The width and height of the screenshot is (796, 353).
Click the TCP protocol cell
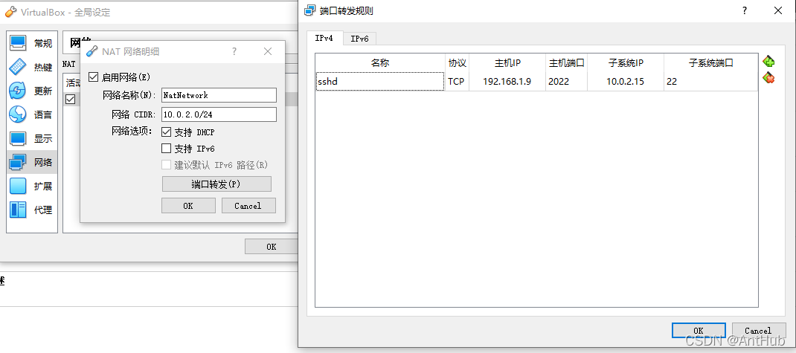(x=457, y=81)
